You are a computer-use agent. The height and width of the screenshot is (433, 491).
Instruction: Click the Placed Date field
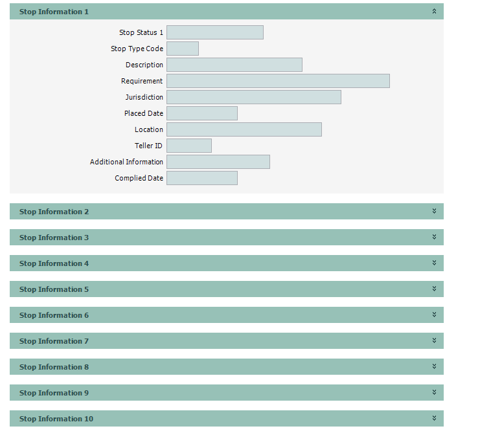click(x=201, y=113)
